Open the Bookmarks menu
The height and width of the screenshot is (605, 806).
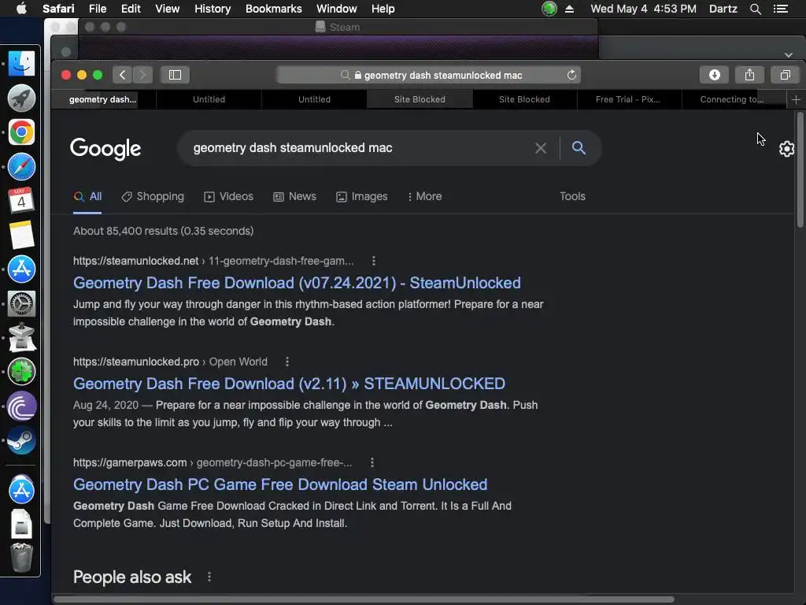pos(273,9)
